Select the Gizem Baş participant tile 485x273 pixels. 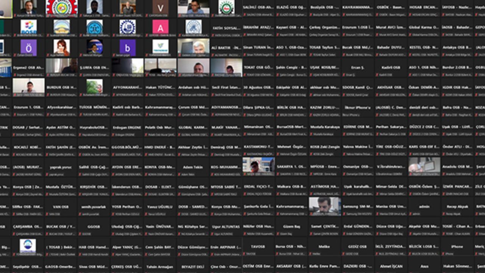(x=292, y=227)
